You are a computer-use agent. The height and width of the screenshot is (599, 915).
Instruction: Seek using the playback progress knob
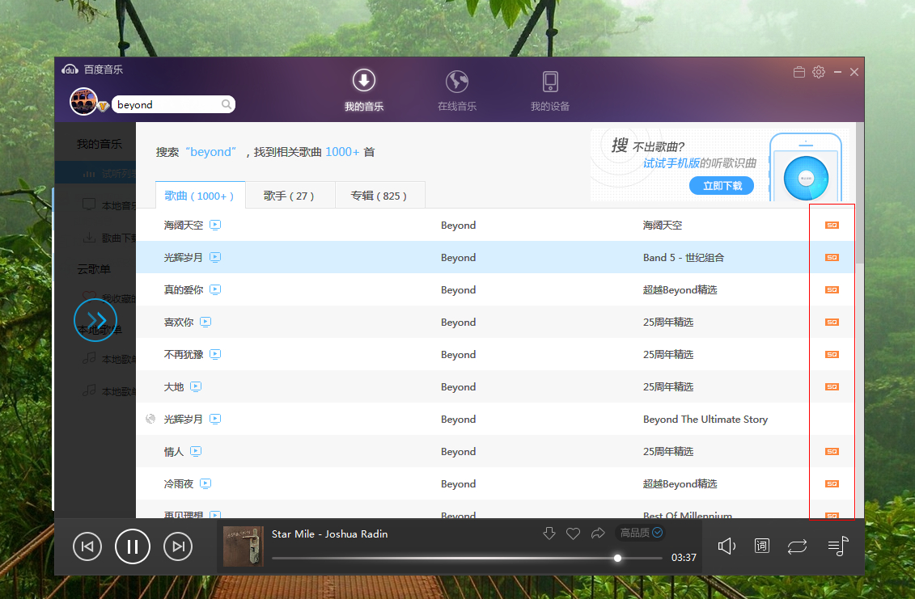617,558
